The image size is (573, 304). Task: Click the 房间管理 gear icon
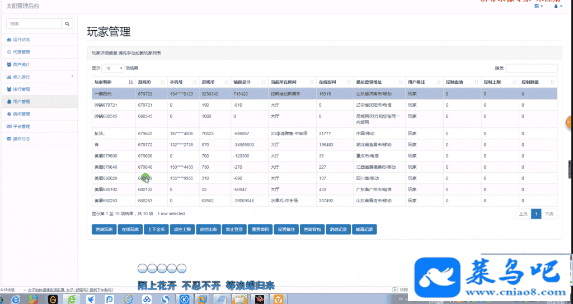pyautogui.click(x=8, y=114)
